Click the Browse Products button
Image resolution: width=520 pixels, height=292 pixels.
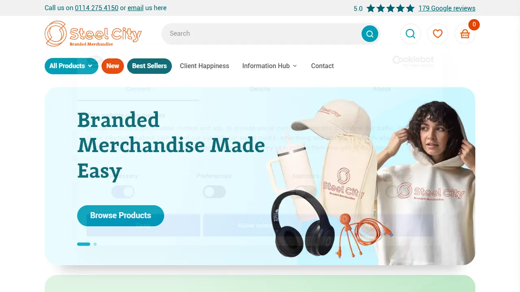121,216
